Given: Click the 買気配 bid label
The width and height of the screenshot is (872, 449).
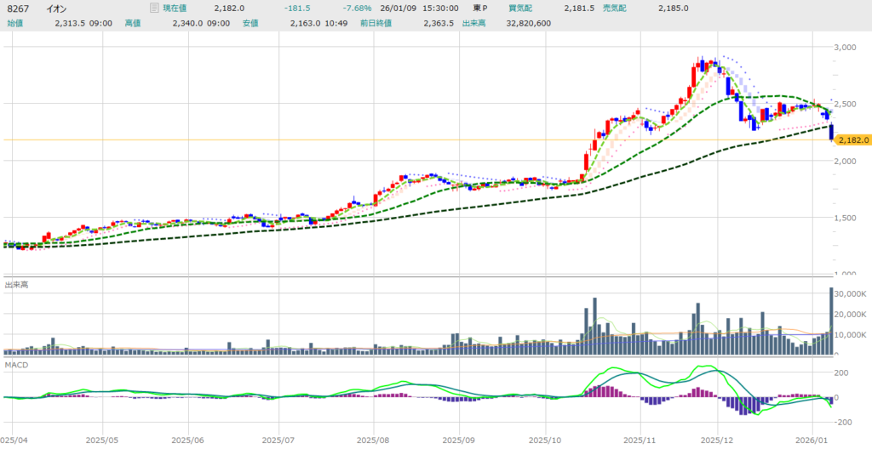Looking at the screenshot, I should point(520,8).
